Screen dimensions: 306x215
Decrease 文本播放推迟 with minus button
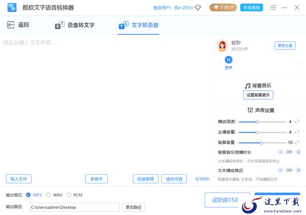coord(280,170)
